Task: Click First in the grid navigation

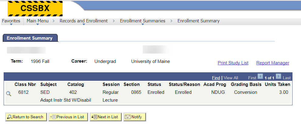Action: pyautogui.click(x=252, y=78)
